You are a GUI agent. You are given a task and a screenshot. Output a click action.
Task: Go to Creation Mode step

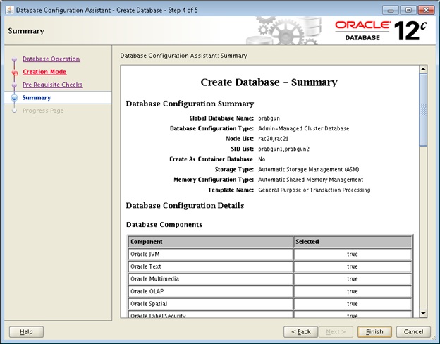coord(44,72)
